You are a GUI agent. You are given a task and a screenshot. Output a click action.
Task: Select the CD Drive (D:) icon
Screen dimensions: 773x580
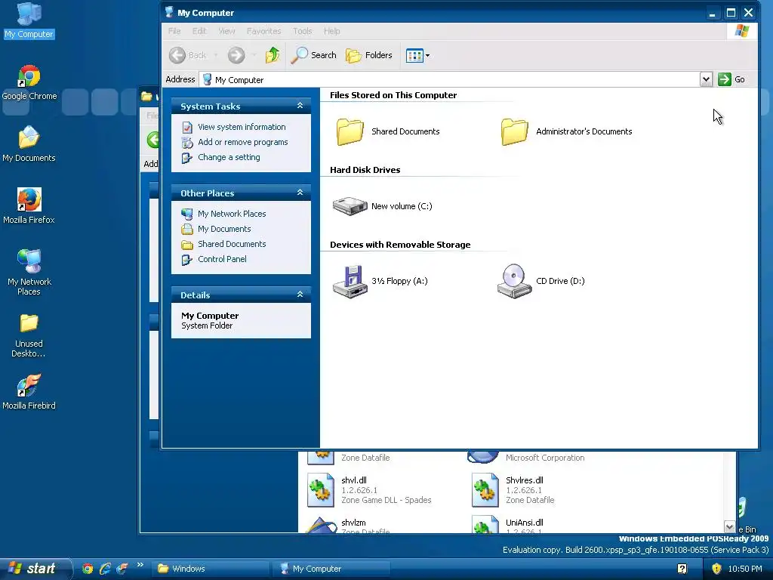[x=514, y=281]
